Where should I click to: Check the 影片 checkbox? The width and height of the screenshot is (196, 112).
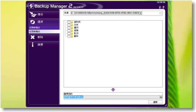point(69,33)
